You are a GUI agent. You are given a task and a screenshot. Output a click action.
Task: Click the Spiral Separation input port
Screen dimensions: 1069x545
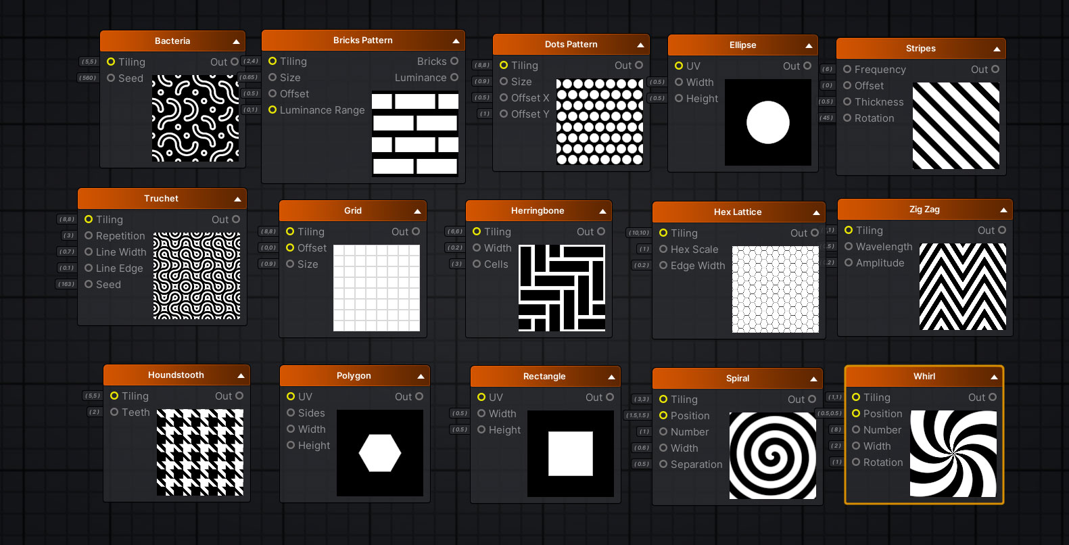[663, 464]
